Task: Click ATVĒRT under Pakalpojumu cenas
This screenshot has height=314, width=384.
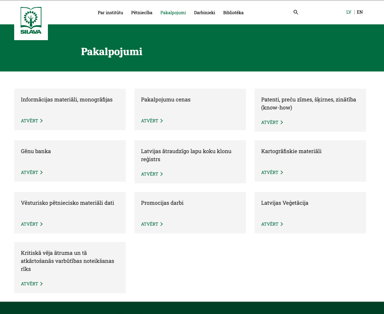Action: pos(152,121)
